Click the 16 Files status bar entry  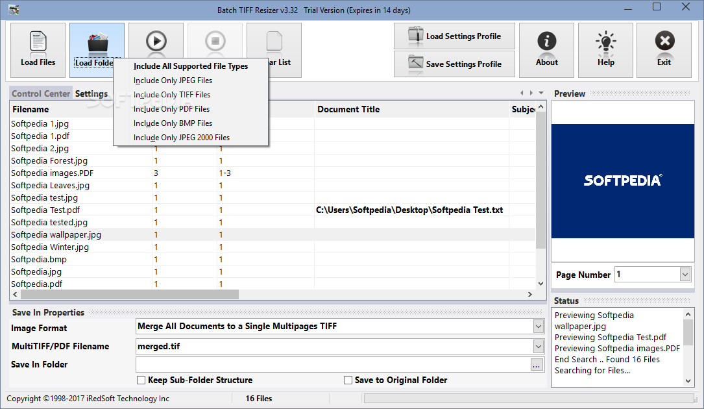click(259, 399)
